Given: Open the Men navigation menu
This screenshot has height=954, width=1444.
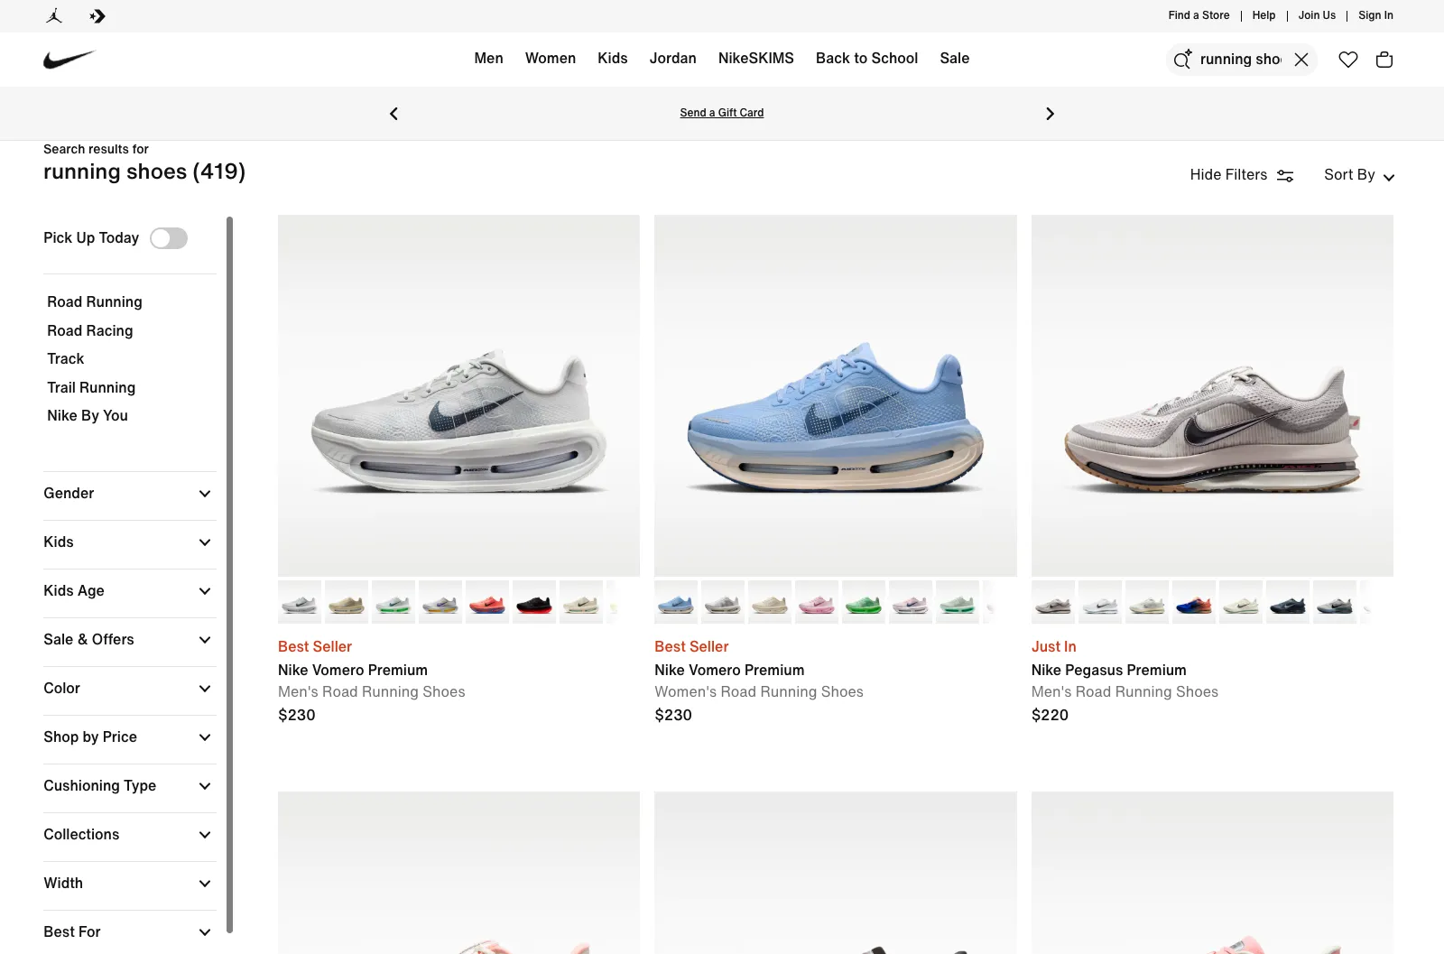Looking at the screenshot, I should coord(488,59).
